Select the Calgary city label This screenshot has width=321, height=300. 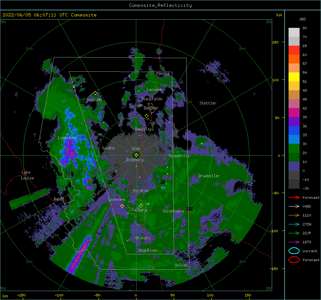[139, 210]
